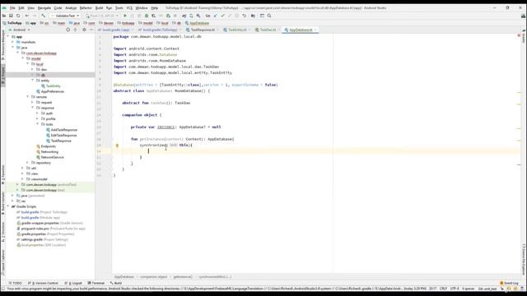The image size is (527, 296).
Task: Open the Logcat tool window
Action: click(73, 283)
